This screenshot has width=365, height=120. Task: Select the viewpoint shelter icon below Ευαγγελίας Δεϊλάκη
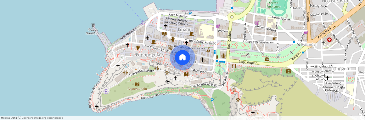point(168,81)
